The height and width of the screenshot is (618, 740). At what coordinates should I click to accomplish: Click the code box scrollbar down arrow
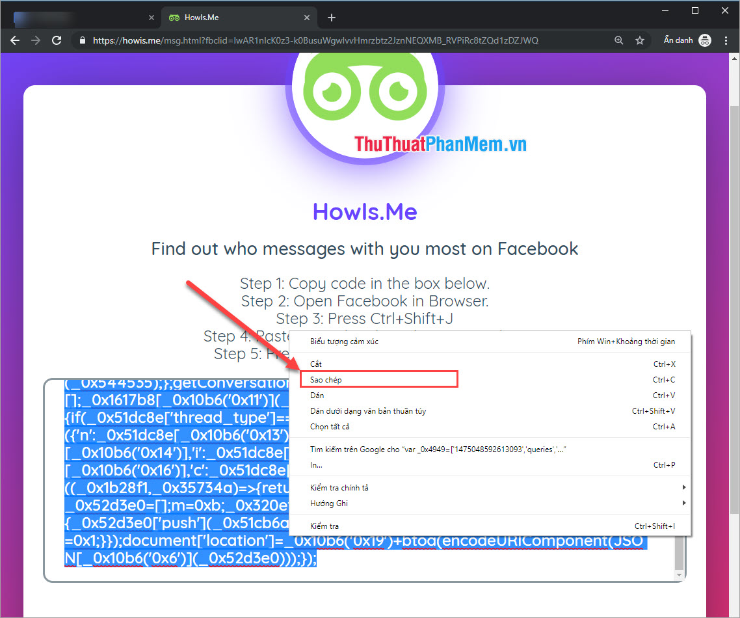point(680,575)
